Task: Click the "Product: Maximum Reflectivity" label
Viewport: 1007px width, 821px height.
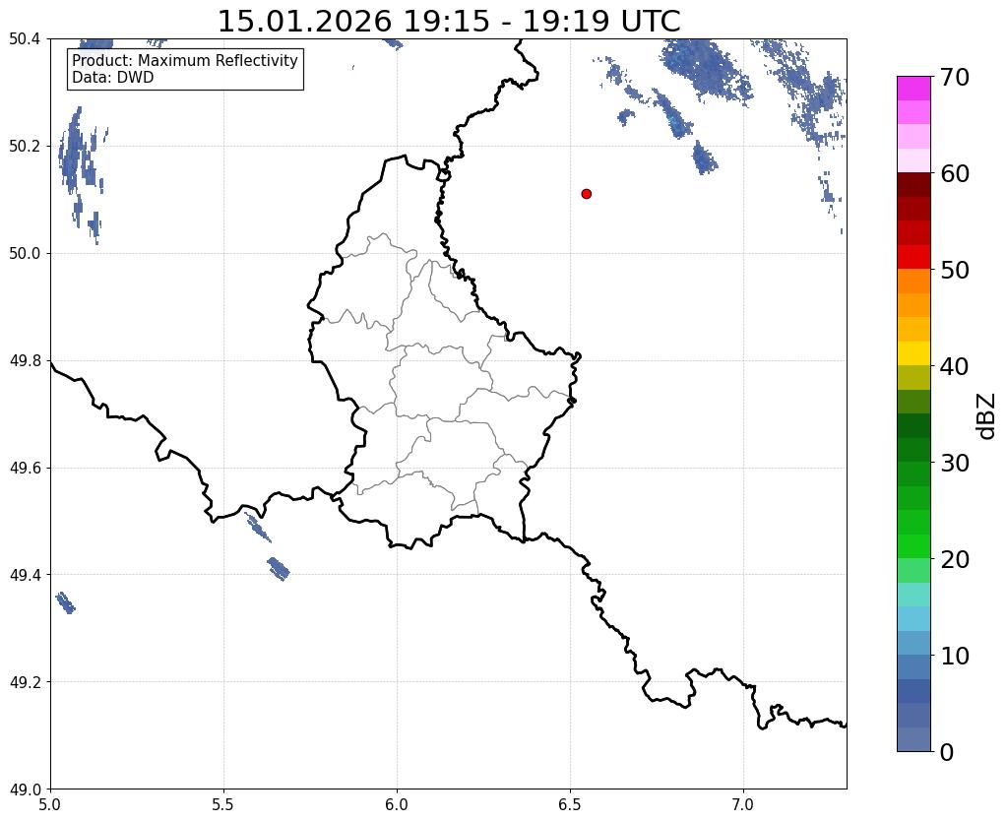Action: 185,60
